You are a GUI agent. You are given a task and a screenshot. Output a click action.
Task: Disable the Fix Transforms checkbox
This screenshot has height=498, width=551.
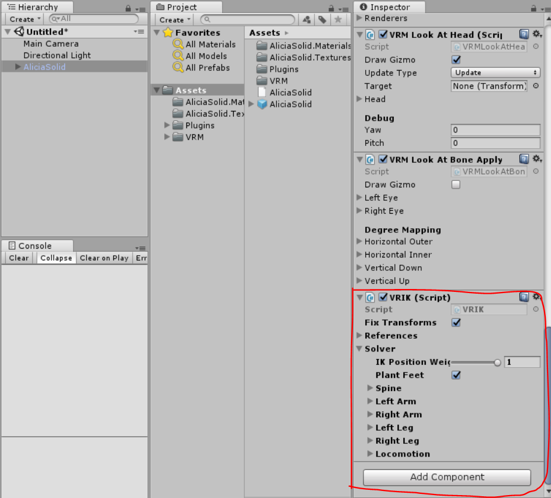click(x=456, y=322)
